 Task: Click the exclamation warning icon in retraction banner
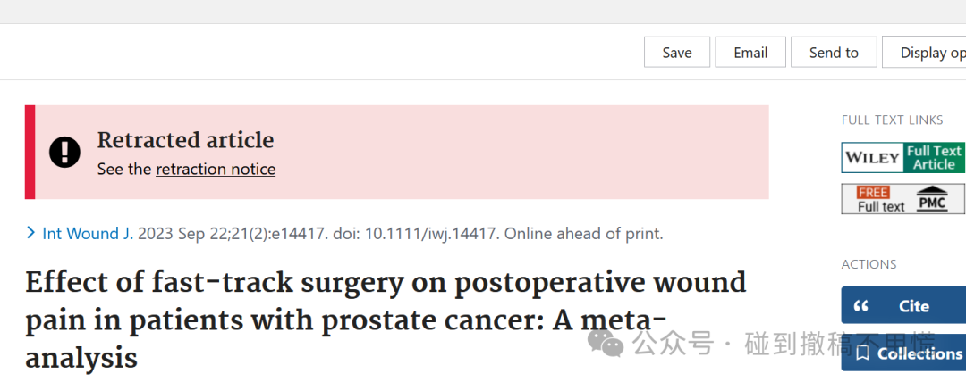tap(64, 152)
